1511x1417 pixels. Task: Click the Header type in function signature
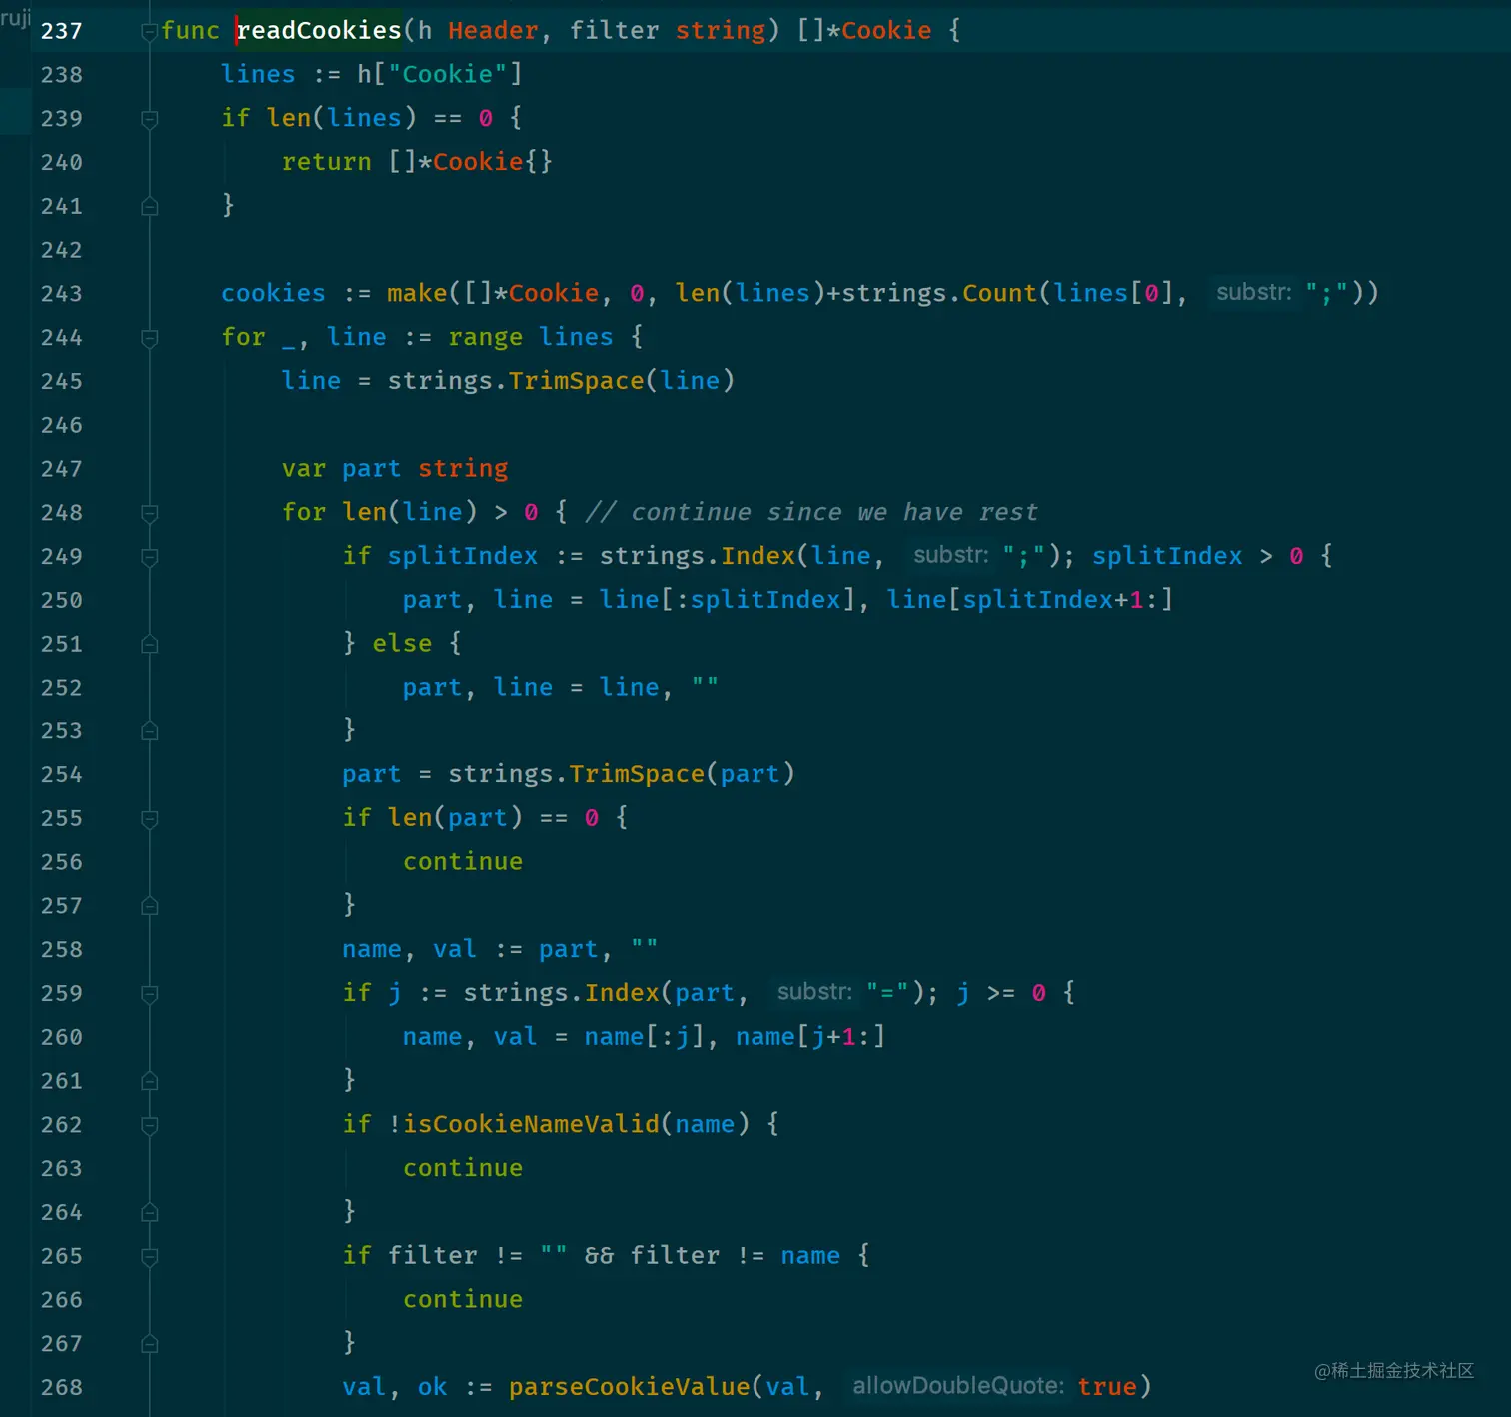[493, 31]
